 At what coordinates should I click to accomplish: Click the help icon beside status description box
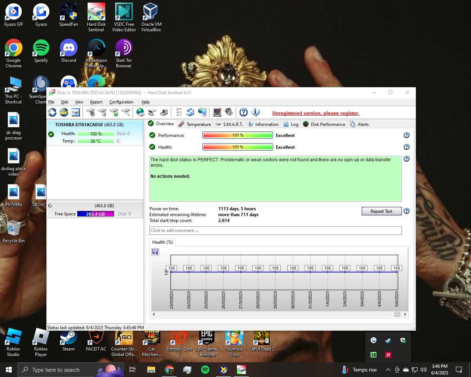[407, 159]
